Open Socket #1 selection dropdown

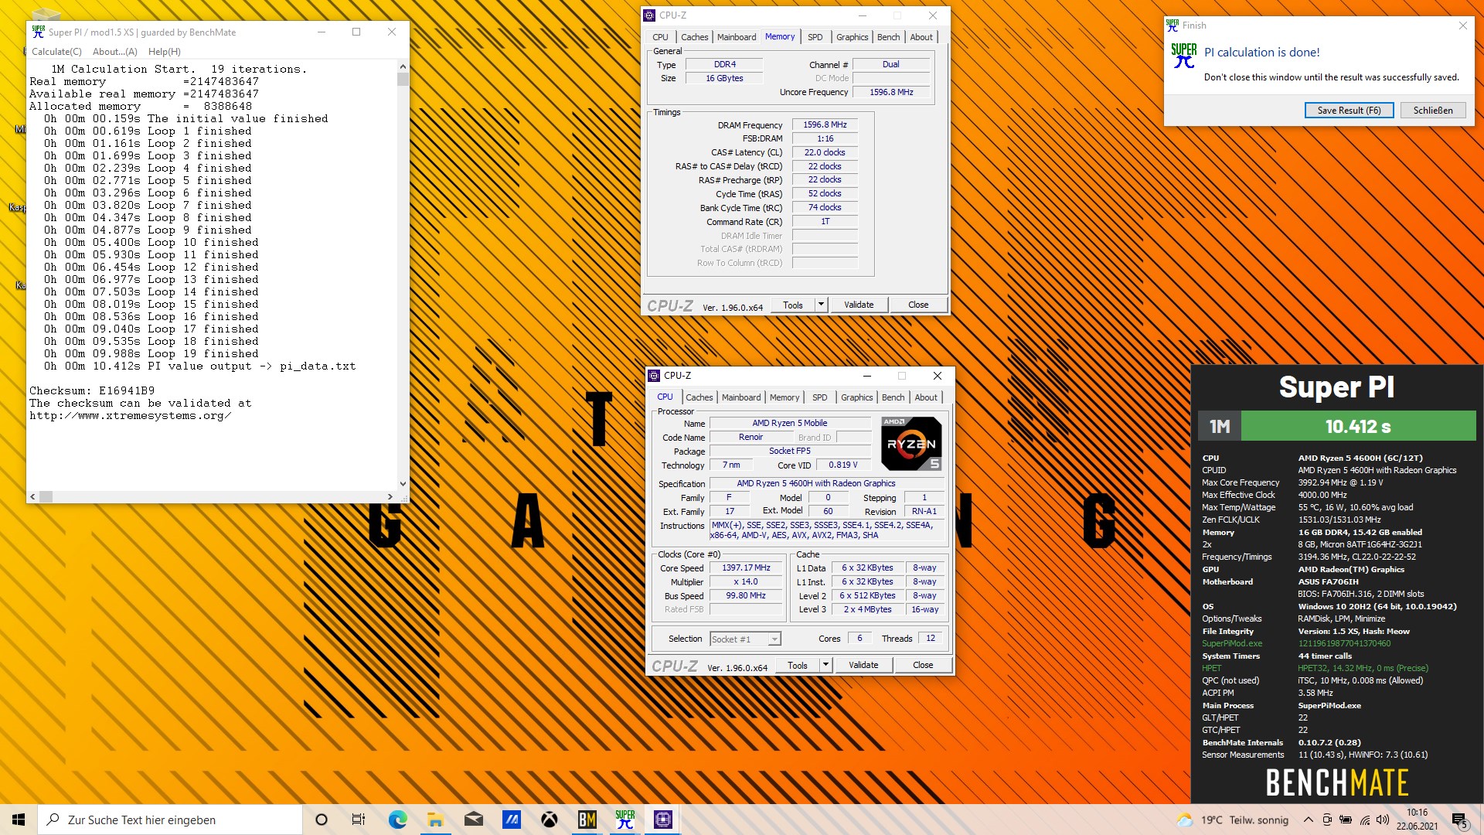[745, 639]
